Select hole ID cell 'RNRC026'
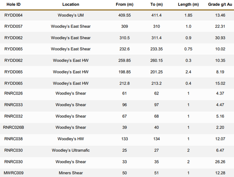The width and height of the screenshot is (234, 177). point(13,93)
